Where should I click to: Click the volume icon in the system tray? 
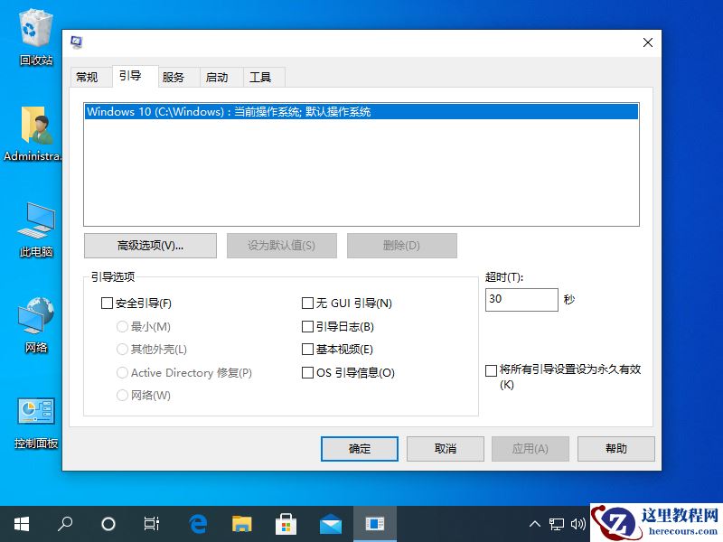(x=579, y=523)
